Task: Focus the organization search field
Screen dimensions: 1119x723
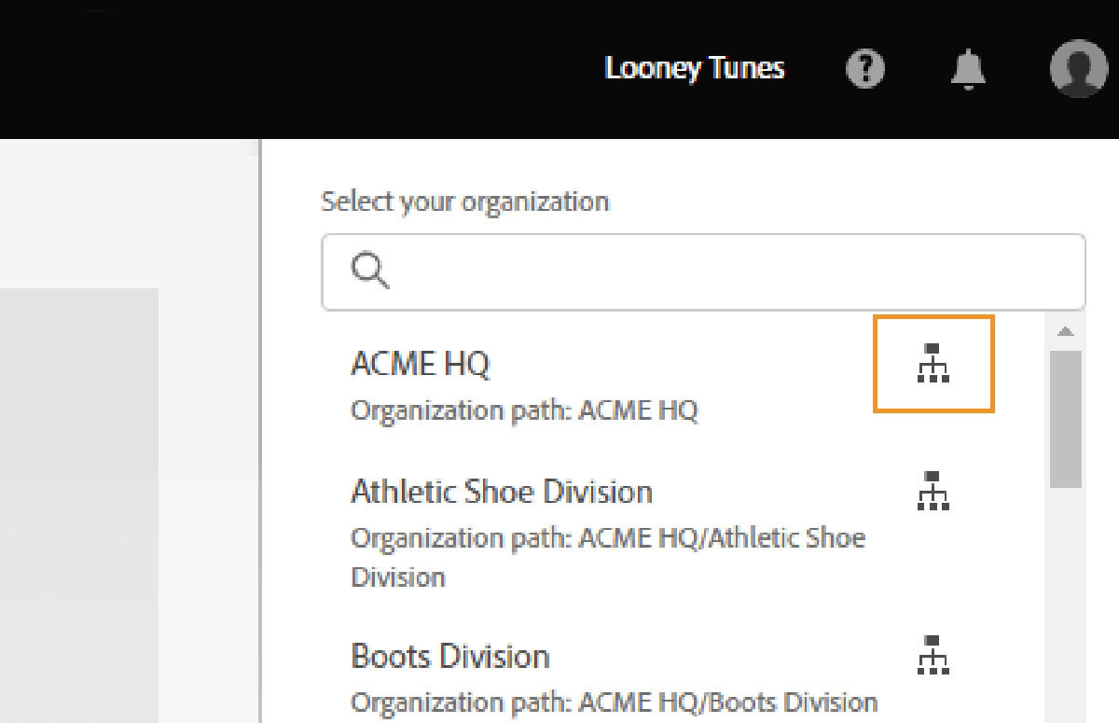Action: 703,271
